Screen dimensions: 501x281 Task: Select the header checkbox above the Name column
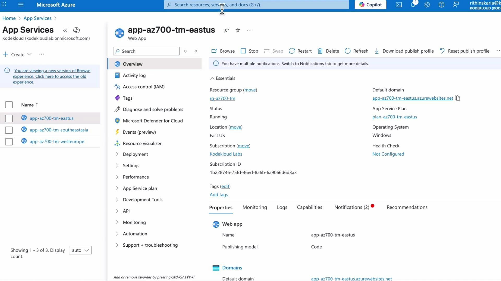coord(9,105)
